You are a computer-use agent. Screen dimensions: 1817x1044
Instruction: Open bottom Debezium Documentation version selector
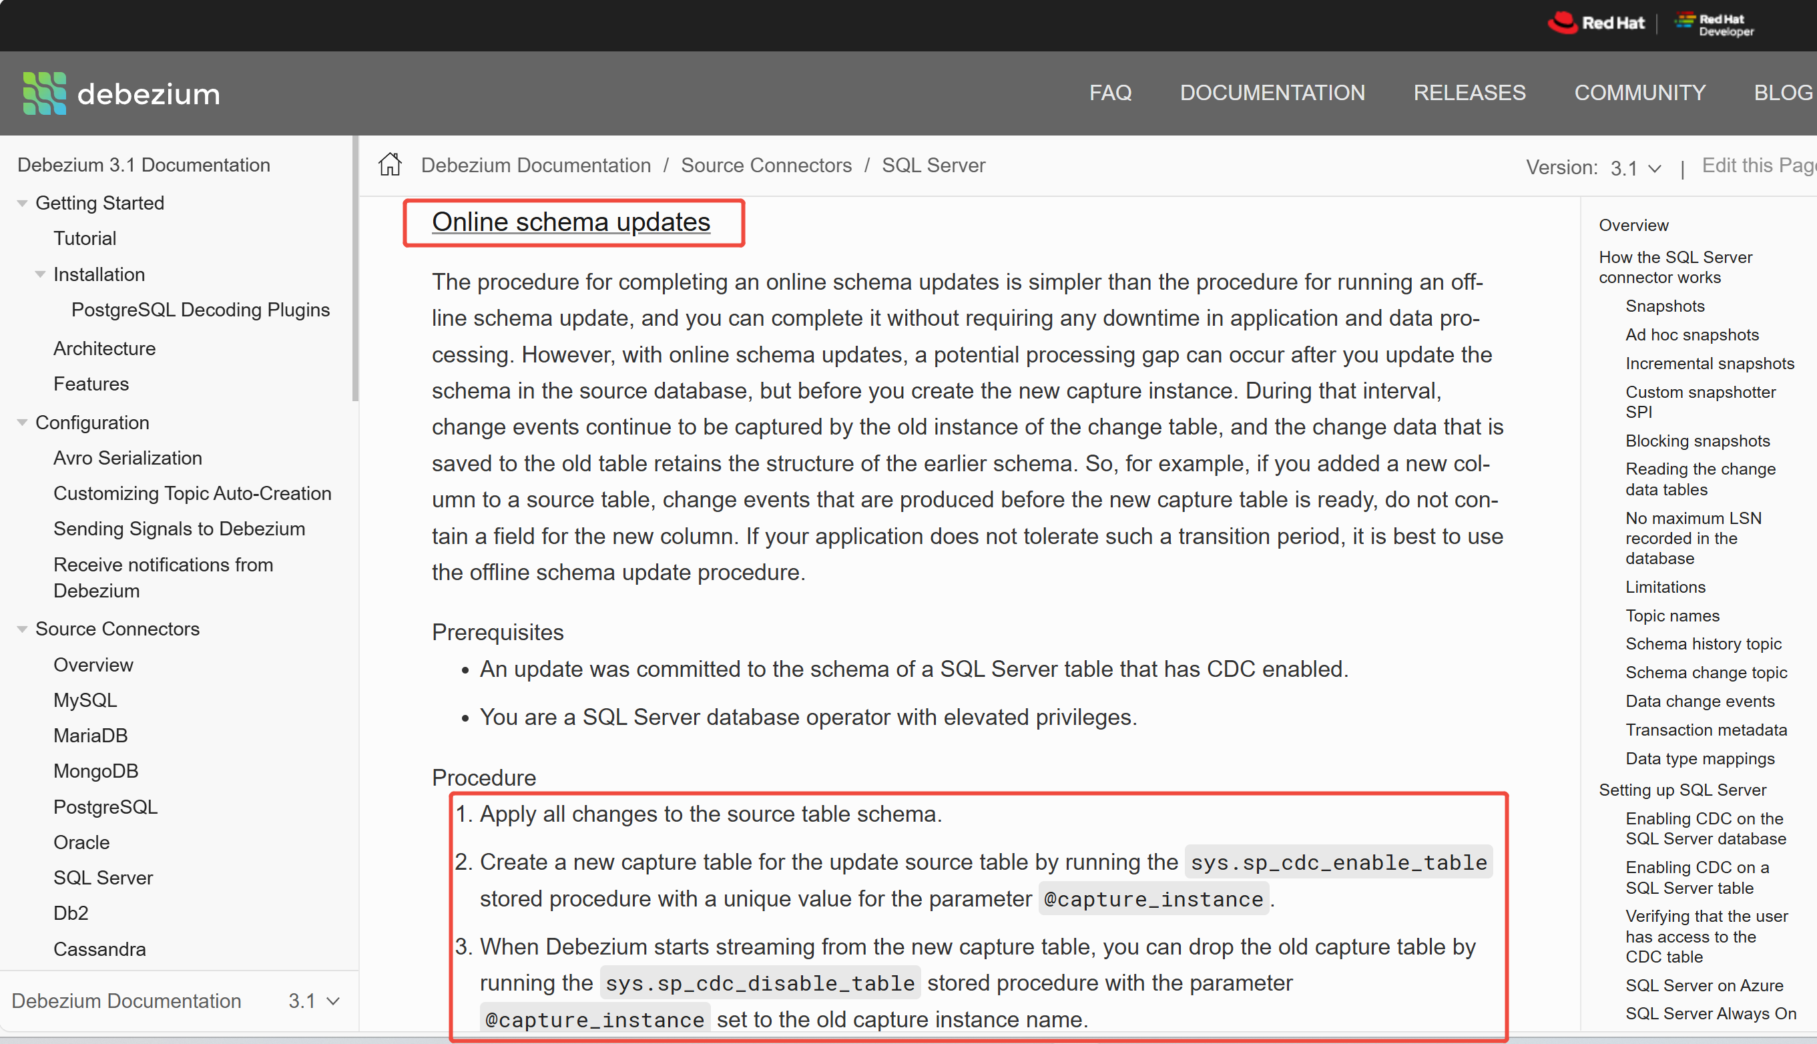(314, 1001)
